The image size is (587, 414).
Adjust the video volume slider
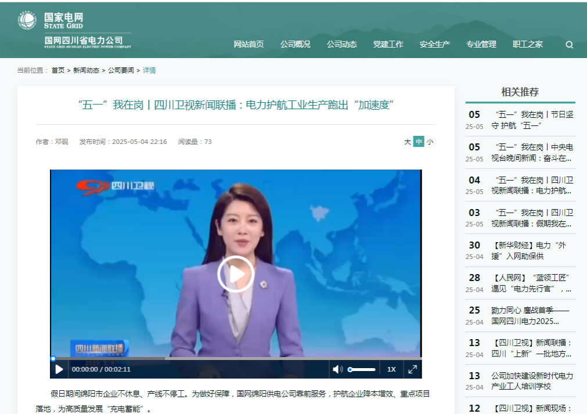[361, 369]
